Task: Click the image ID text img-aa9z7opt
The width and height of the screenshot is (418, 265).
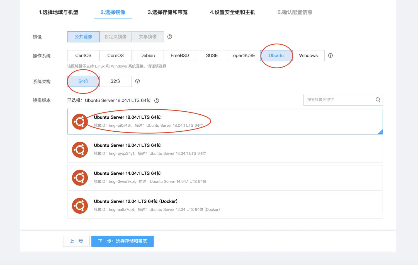Action: [122, 209]
